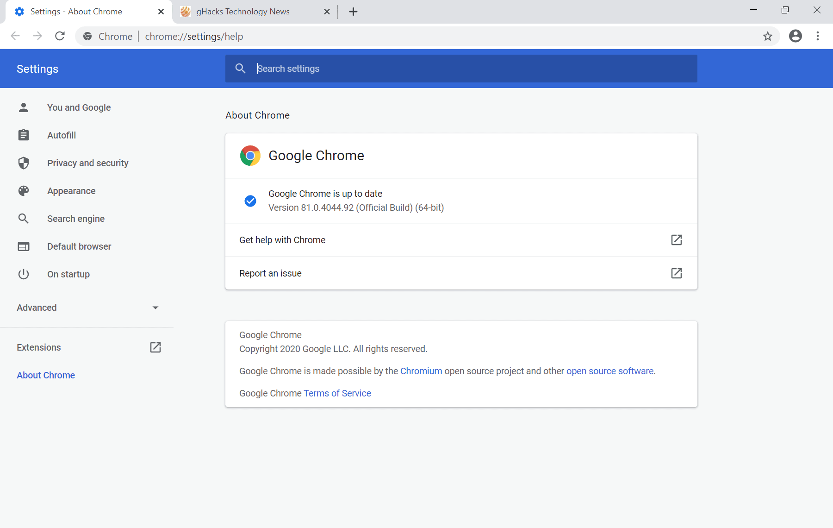The width and height of the screenshot is (833, 528).
Task: Open Get help with Chrome
Action: pyautogui.click(x=461, y=240)
